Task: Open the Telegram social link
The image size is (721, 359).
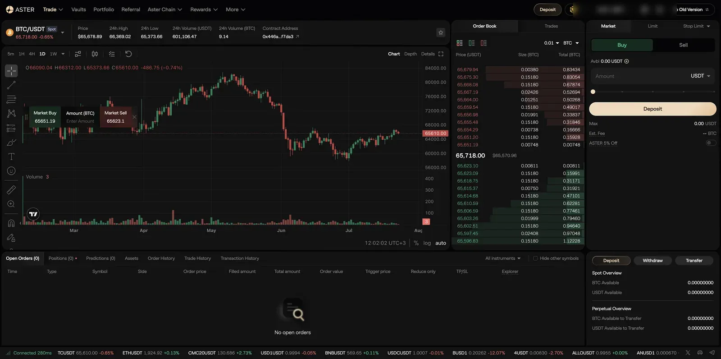Action: 712,353
